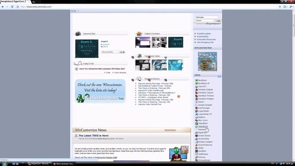Click the browser Forward arrow
The image size is (295, 166).
coord(7,6)
